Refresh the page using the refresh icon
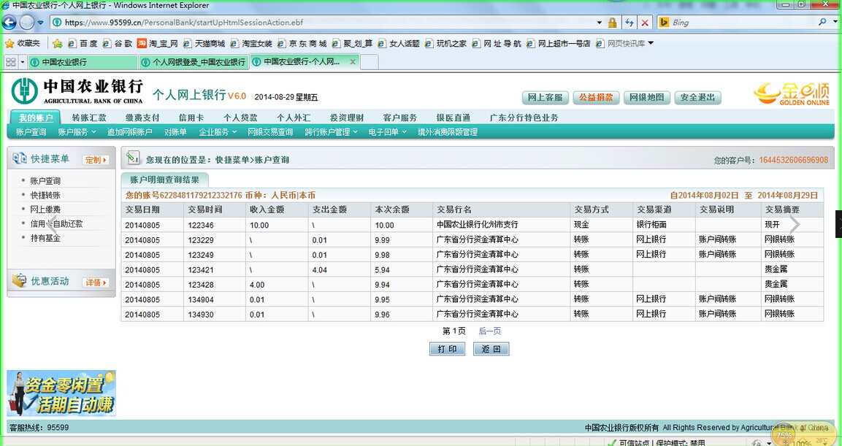The width and height of the screenshot is (842, 446). 629,23
